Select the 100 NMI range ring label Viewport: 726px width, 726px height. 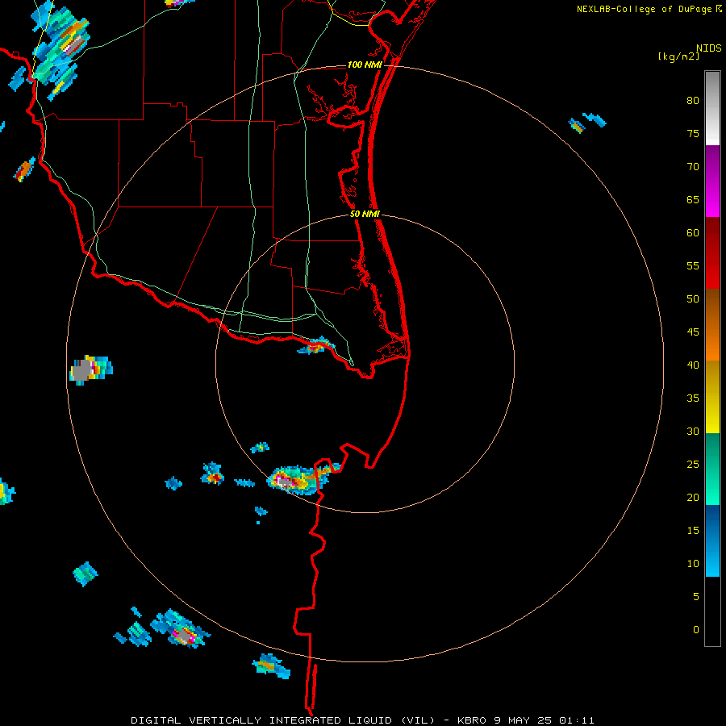coord(365,65)
